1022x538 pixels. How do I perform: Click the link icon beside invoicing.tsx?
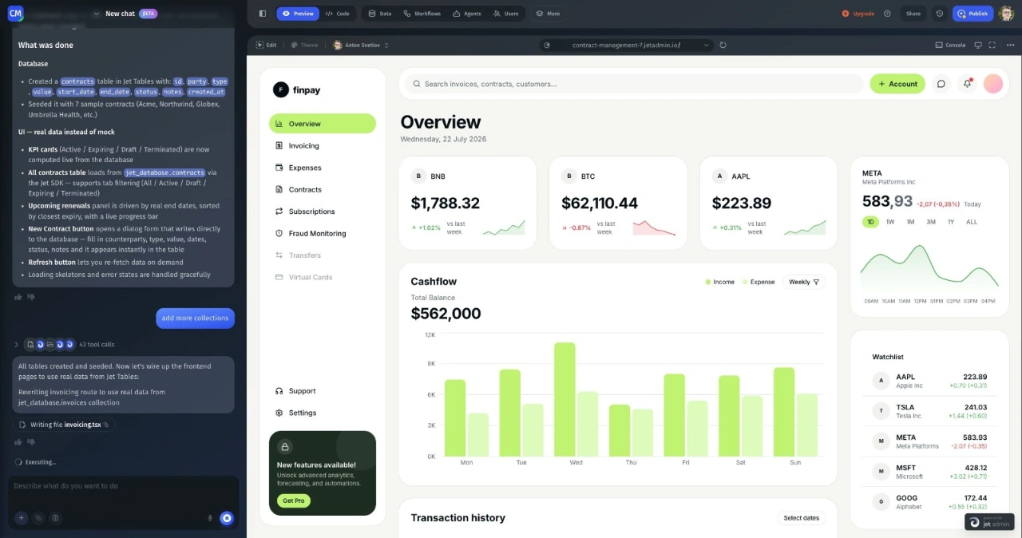point(106,425)
